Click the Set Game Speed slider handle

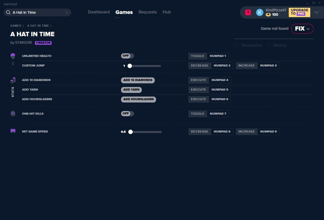130,132
